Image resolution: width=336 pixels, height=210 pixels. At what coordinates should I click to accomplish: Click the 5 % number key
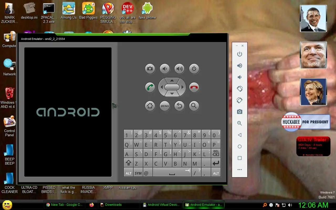coord(167,134)
